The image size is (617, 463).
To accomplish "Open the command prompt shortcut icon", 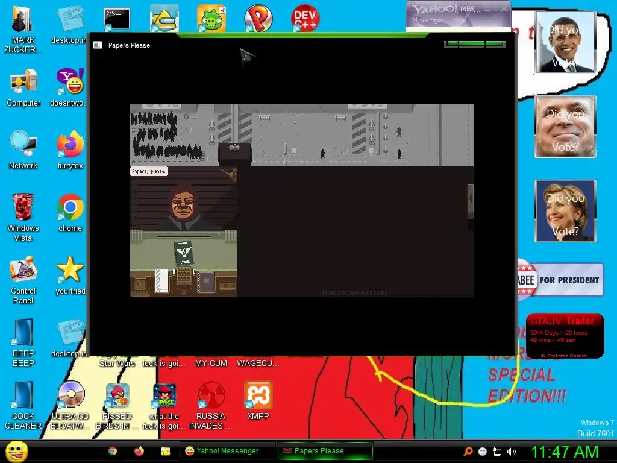I will [x=116, y=19].
